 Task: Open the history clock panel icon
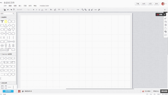[166, 32]
